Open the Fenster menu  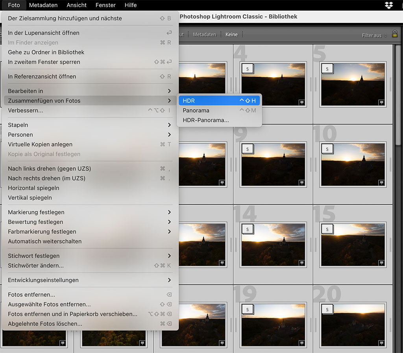105,5
